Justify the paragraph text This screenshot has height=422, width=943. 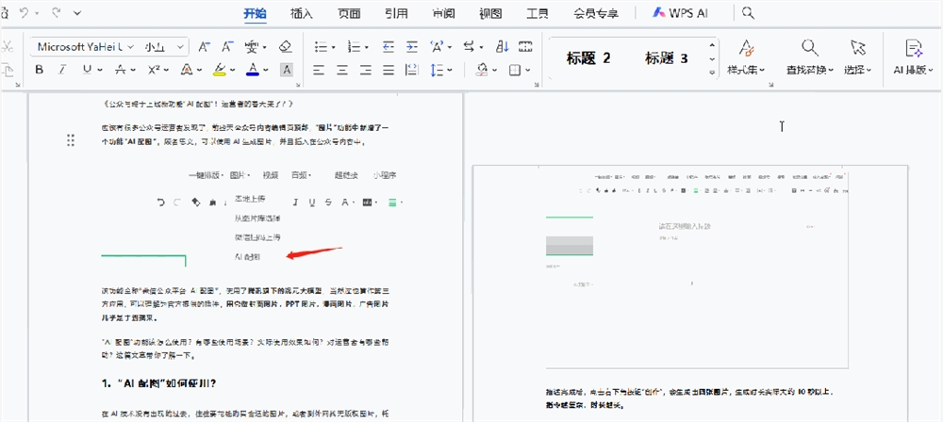pos(389,70)
